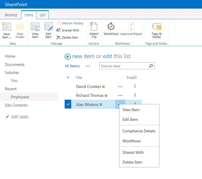202x179 pixels.
Task: Open Documents in the left navigation
Action: (15, 65)
